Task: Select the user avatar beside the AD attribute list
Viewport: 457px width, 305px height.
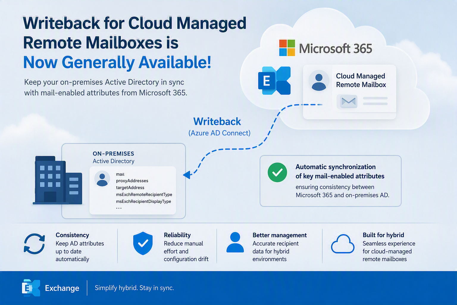Action: pyautogui.click(x=102, y=179)
